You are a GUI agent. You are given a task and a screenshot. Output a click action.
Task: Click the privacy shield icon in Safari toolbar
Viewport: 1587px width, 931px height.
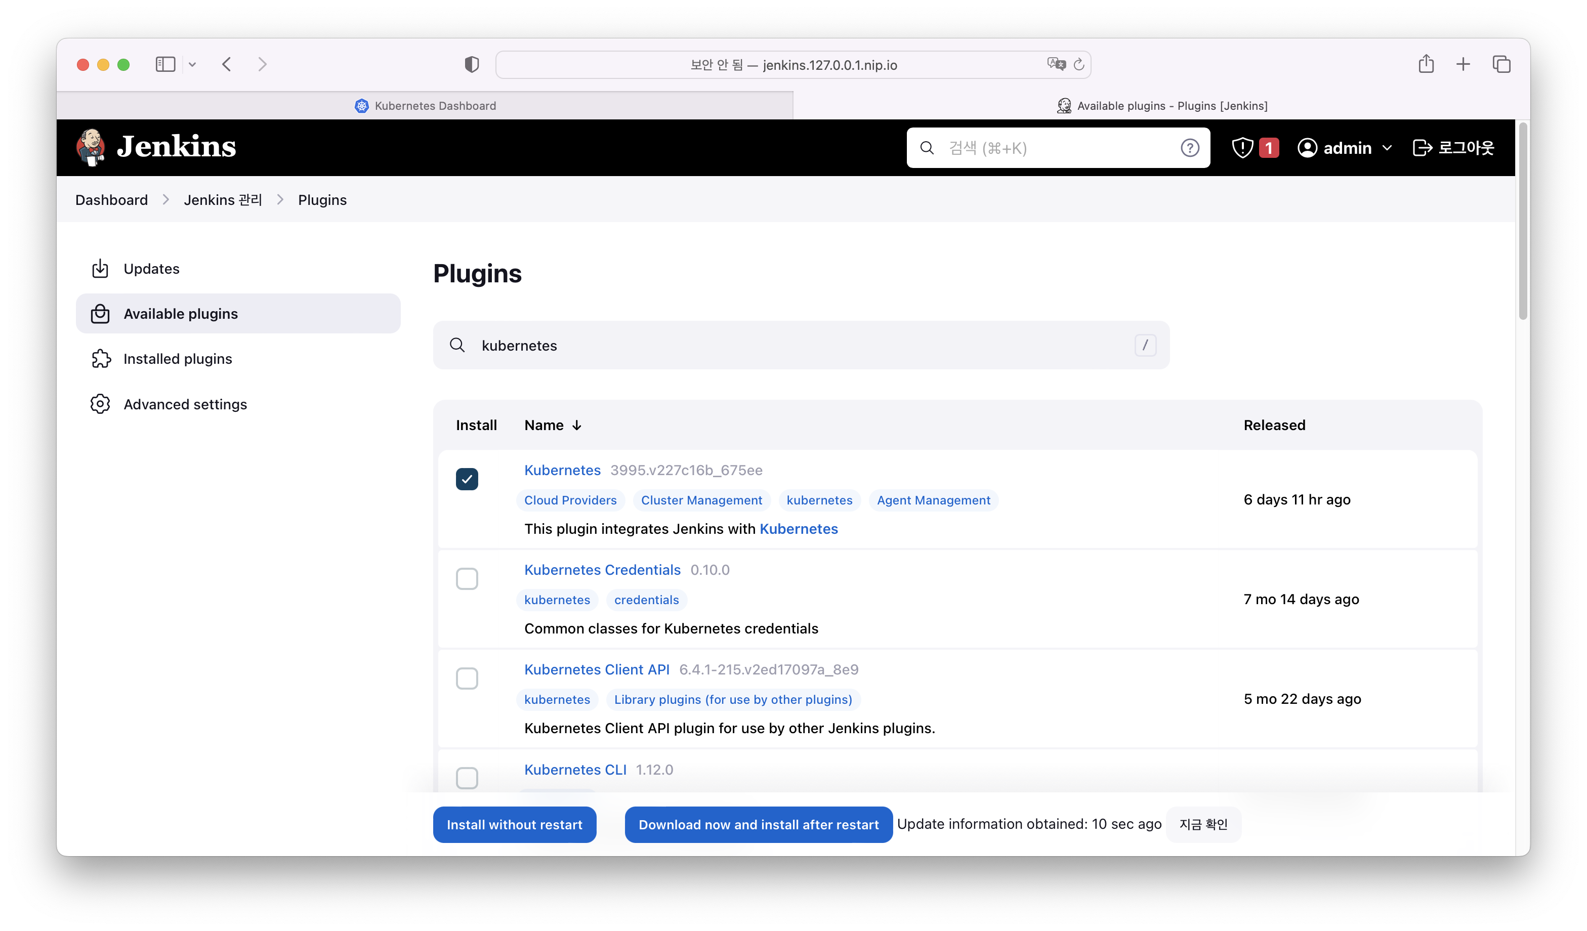[472, 64]
